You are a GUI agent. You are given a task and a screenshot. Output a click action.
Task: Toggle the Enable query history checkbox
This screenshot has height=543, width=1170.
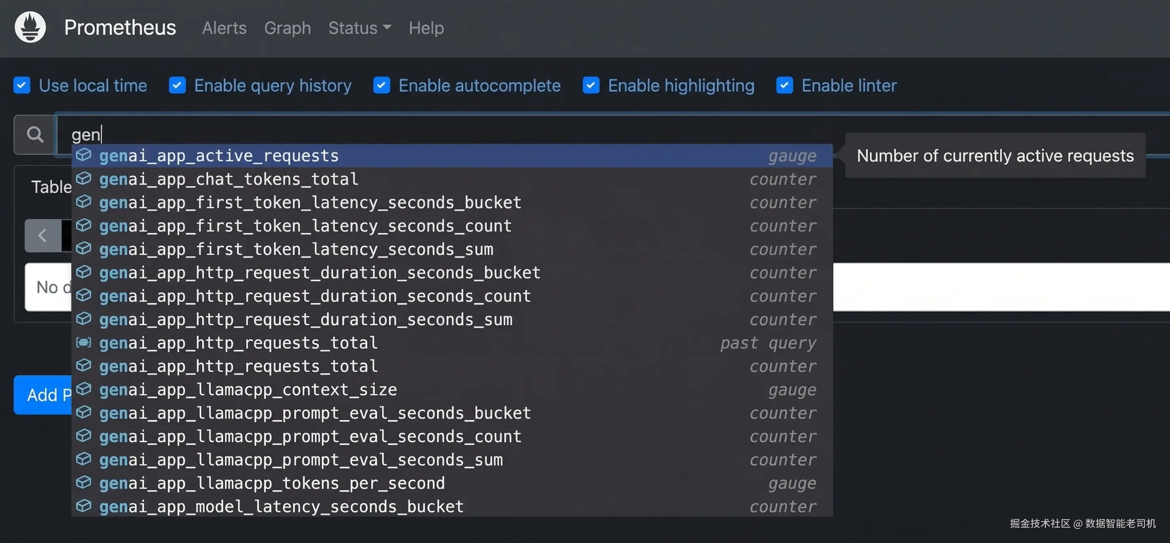(x=177, y=86)
